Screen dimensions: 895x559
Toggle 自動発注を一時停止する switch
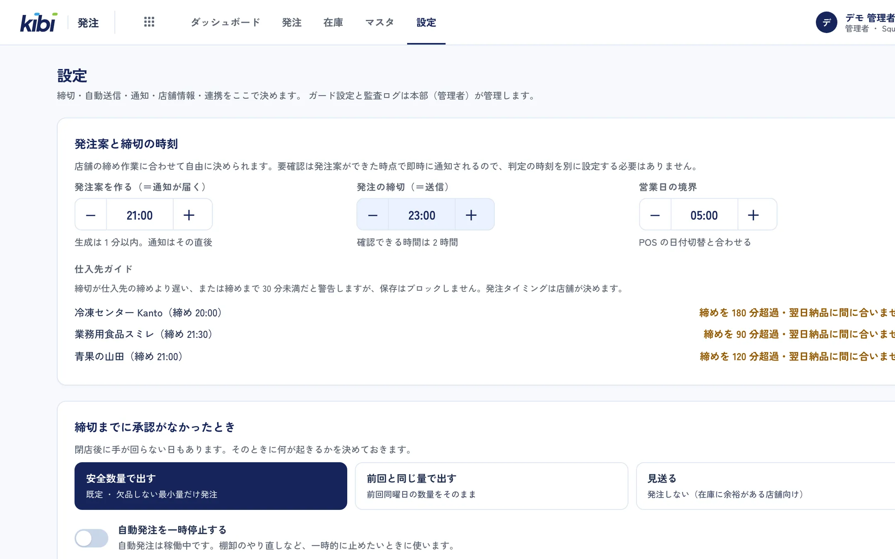click(x=91, y=538)
